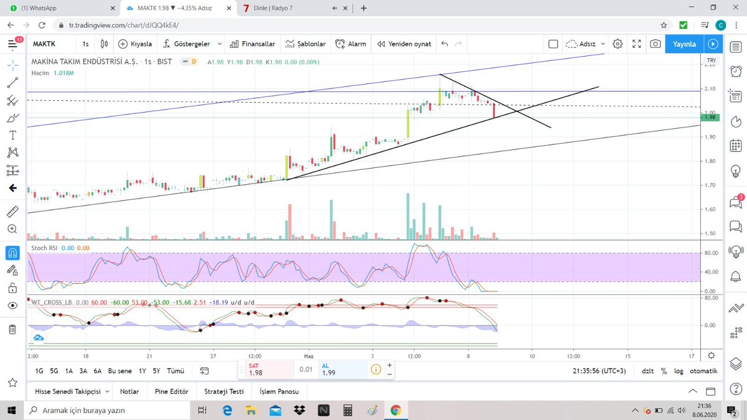Open the TradingView hamburger main menu

pyautogui.click(x=13, y=44)
